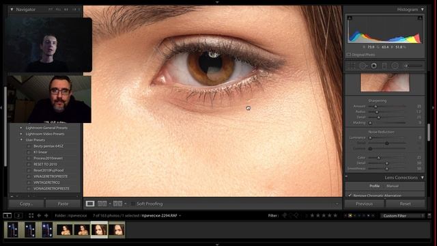Toggle histogram shadow clipping indicator

[x=350, y=18]
